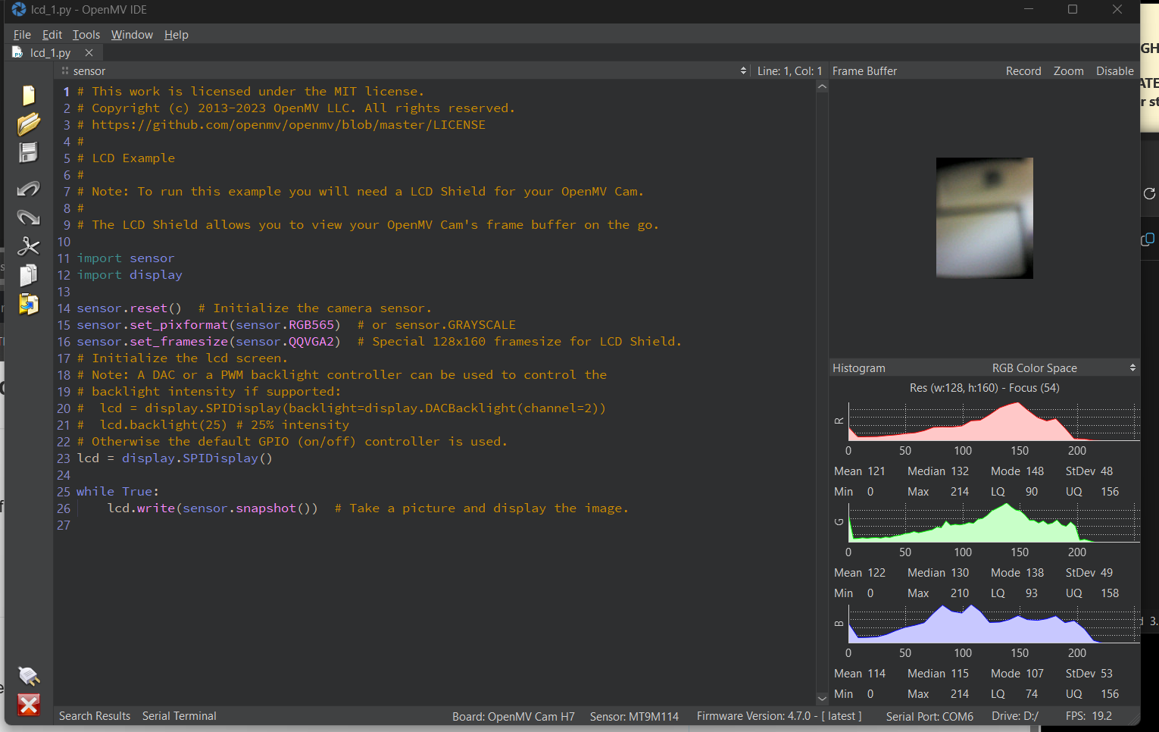This screenshot has width=1159, height=732.
Task: Click the Histogram panel title
Action: click(858, 368)
